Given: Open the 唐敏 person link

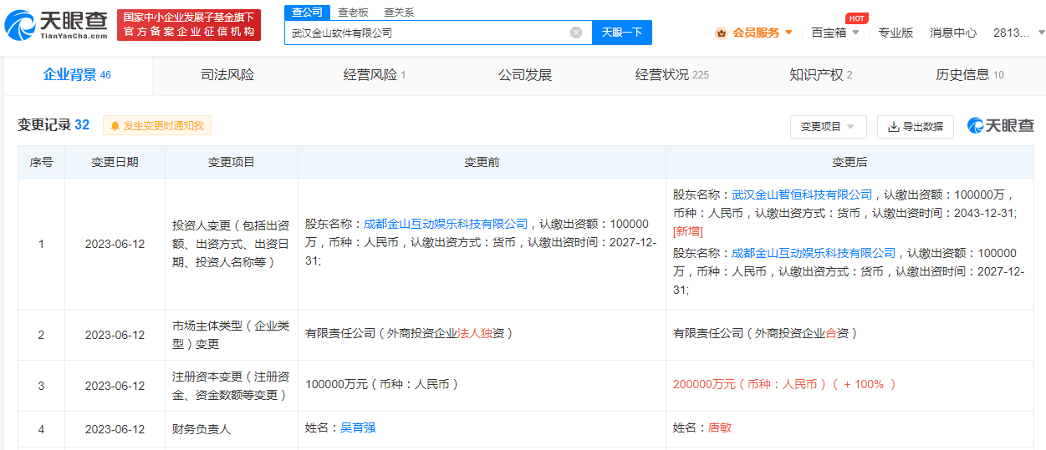Looking at the screenshot, I should [720, 427].
